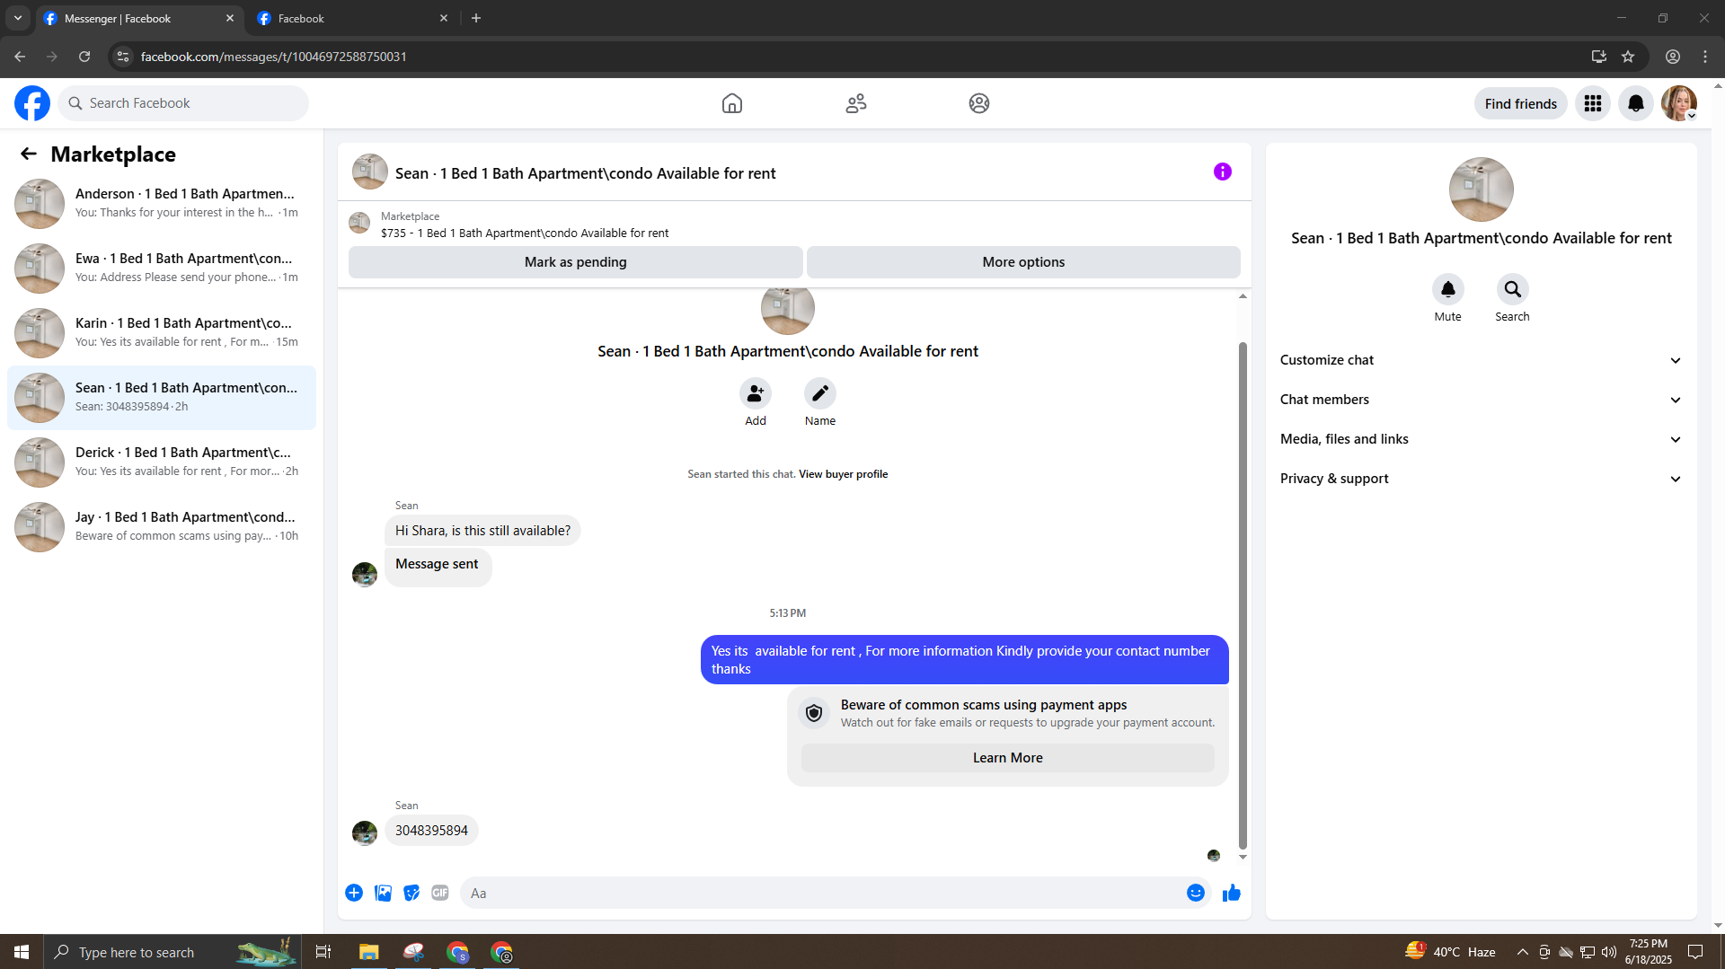Open Jay's conversation
Image resolution: width=1725 pixels, height=969 pixels.
click(162, 526)
